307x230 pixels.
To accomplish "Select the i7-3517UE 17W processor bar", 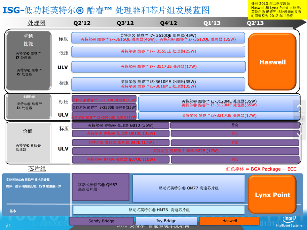I will pyautogui.click(x=158, y=67).
